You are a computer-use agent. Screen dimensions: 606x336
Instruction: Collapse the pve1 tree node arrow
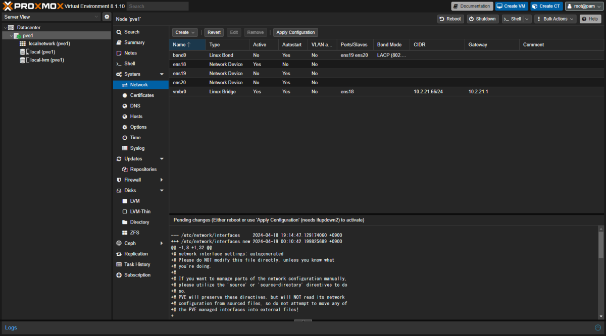(11, 35)
